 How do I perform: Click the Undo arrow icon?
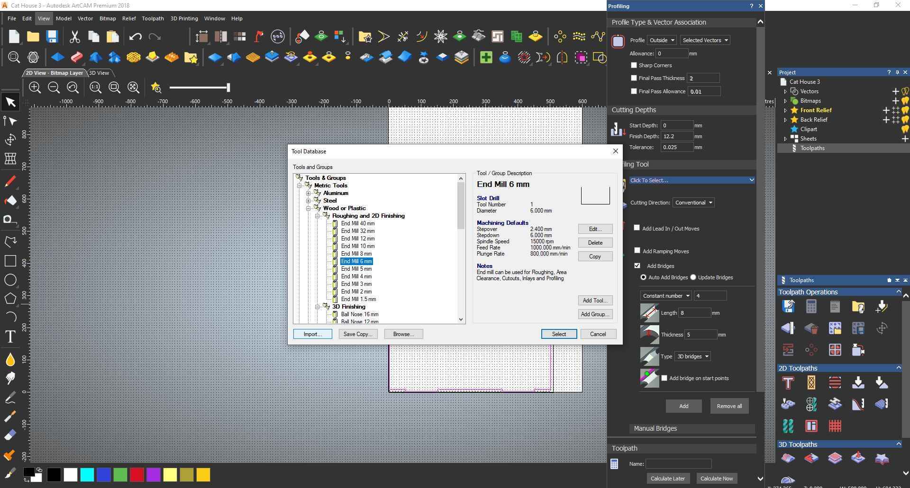pos(135,36)
